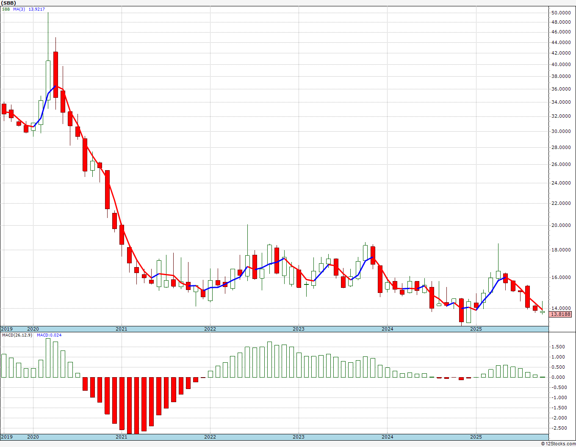Screen dimensions: 576x447
Task: Click 2025 on the price chart time axis
Action: (x=476, y=329)
